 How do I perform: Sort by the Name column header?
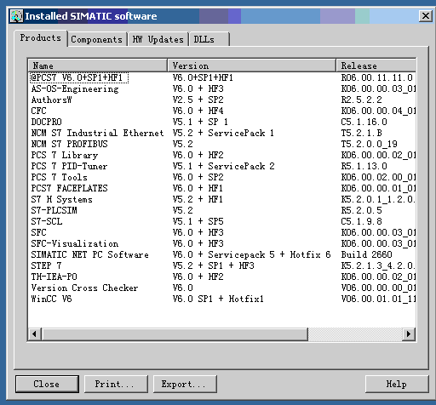(98, 66)
